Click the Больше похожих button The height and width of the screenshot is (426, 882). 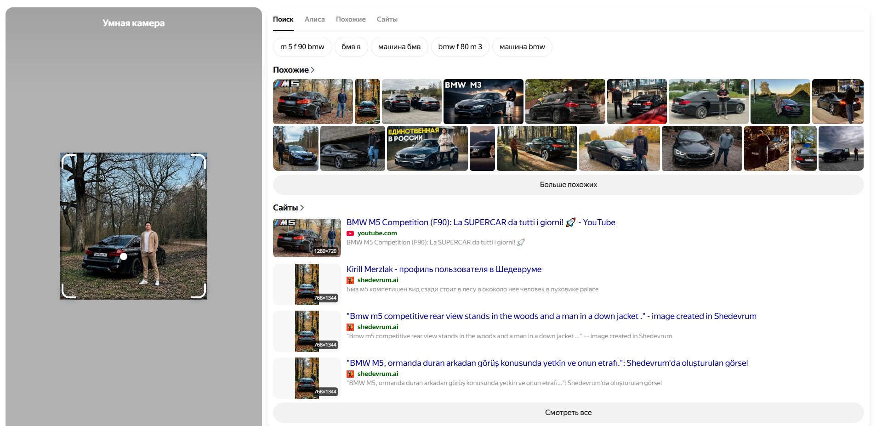point(568,185)
